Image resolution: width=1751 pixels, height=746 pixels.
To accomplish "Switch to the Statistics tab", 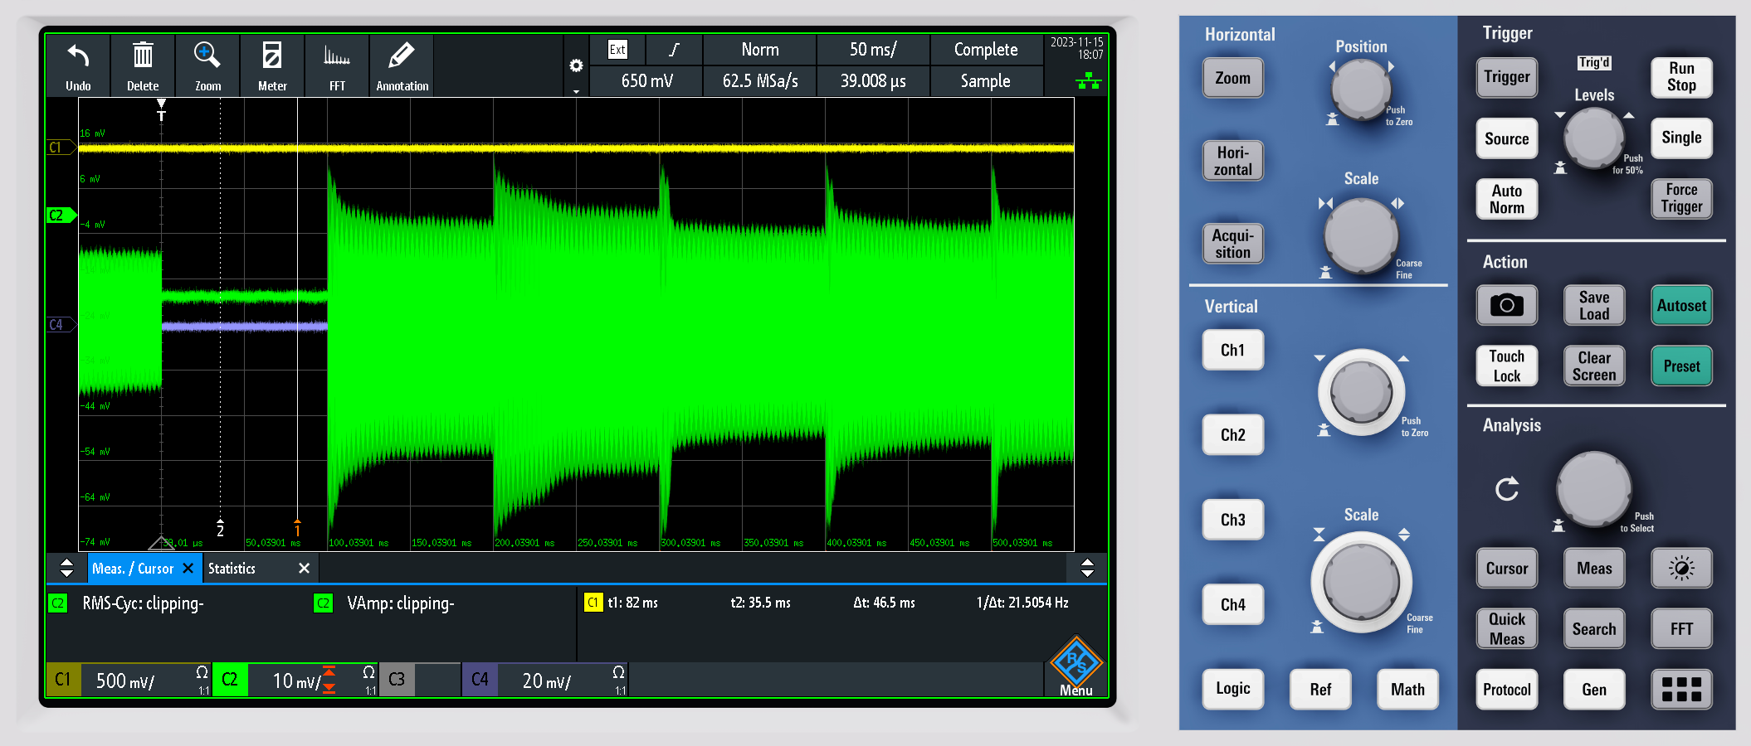I will coord(232,569).
